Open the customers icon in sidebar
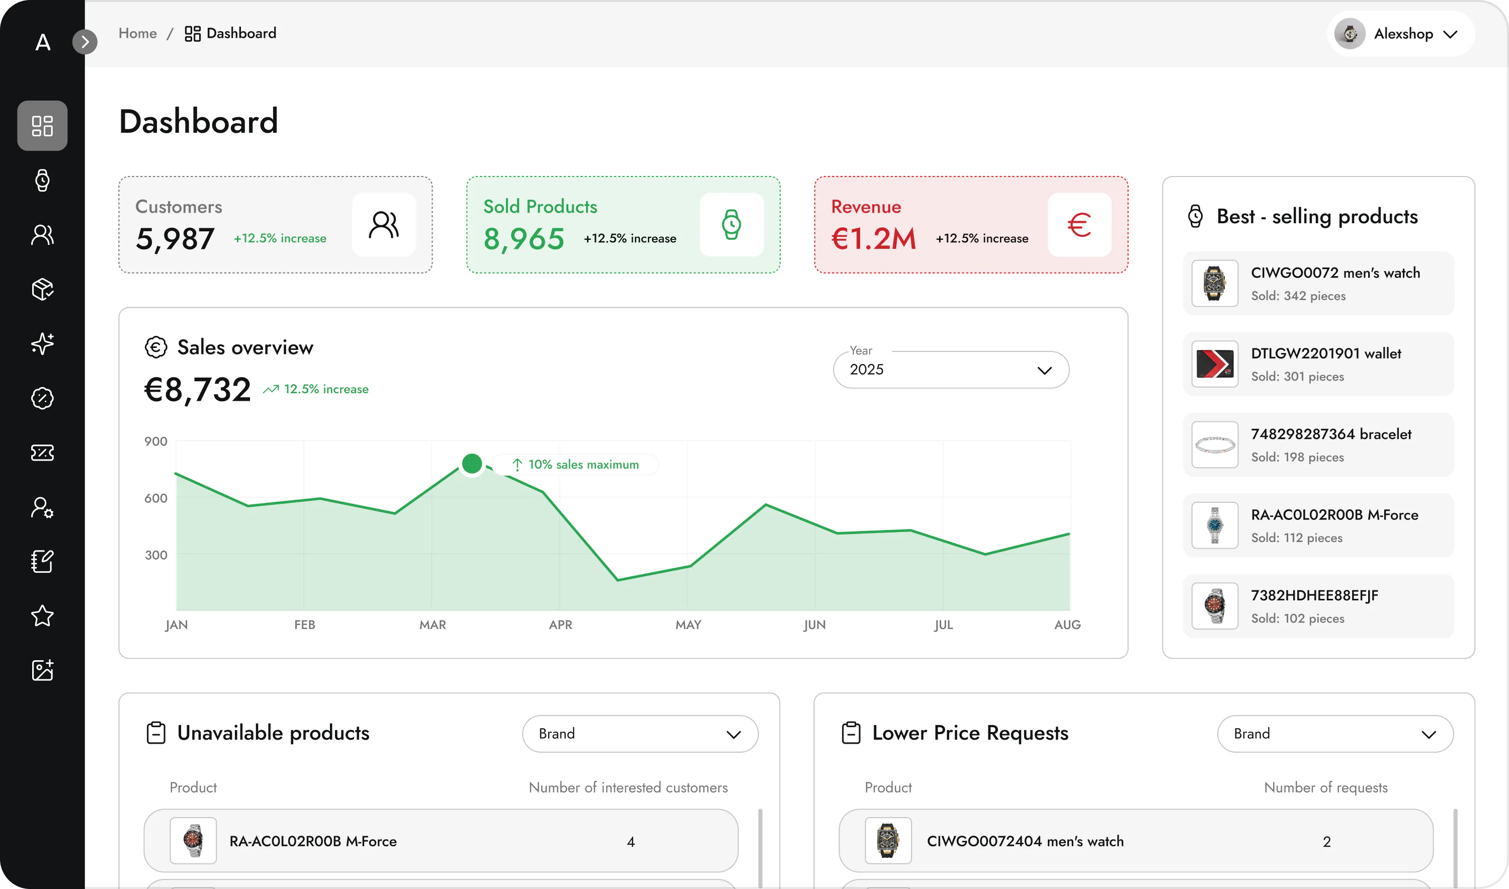 pyautogui.click(x=42, y=235)
